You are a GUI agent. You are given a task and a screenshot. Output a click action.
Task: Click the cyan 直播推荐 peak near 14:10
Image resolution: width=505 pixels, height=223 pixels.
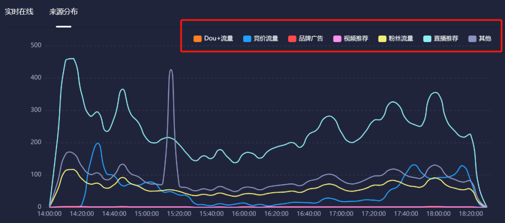(x=71, y=59)
